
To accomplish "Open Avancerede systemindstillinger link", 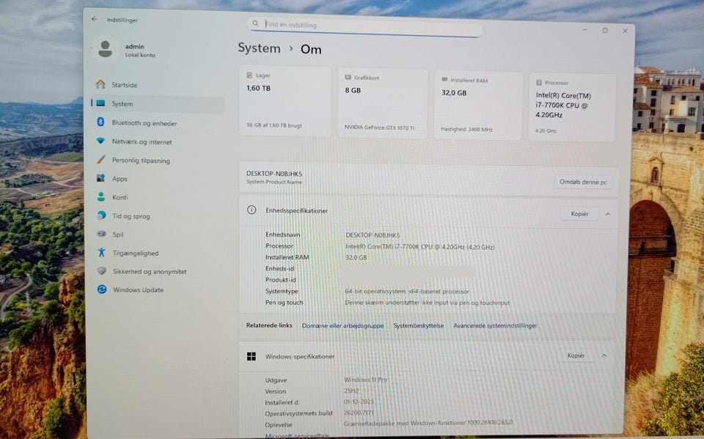I will 495,325.
